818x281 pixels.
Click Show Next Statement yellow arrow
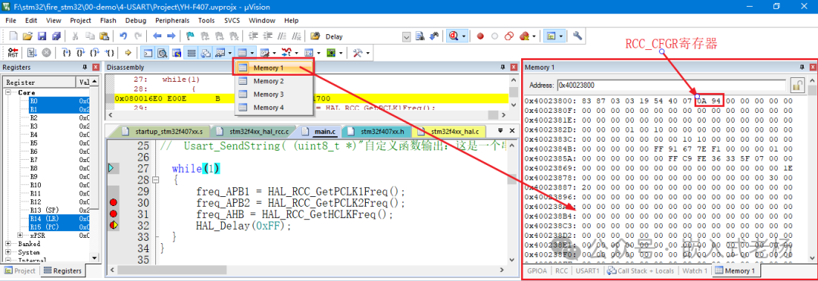[x=128, y=53]
